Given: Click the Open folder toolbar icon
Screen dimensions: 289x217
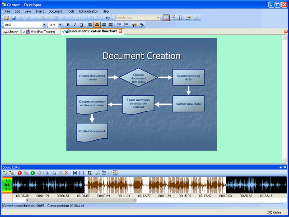Looking at the screenshot, I should pyautogui.click(x=7, y=18).
